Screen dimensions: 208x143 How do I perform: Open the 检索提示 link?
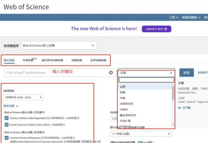[x=203, y=73]
